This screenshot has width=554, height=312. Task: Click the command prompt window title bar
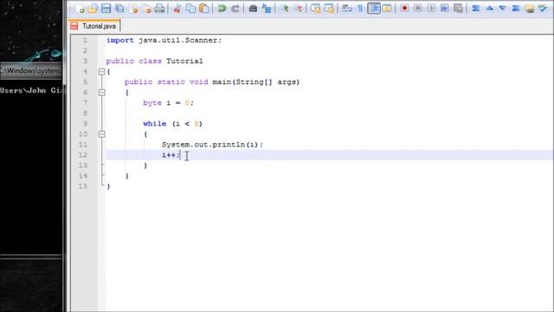point(31,71)
